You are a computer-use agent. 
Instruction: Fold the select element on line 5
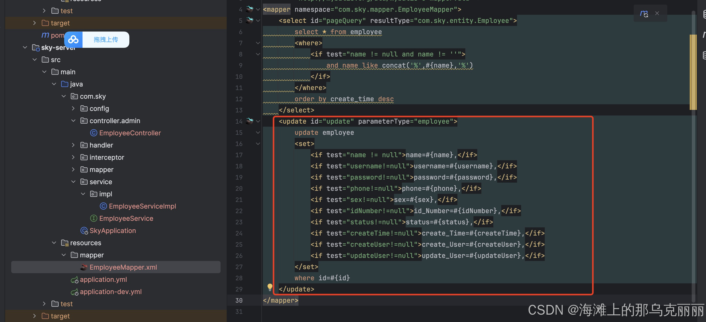point(258,21)
